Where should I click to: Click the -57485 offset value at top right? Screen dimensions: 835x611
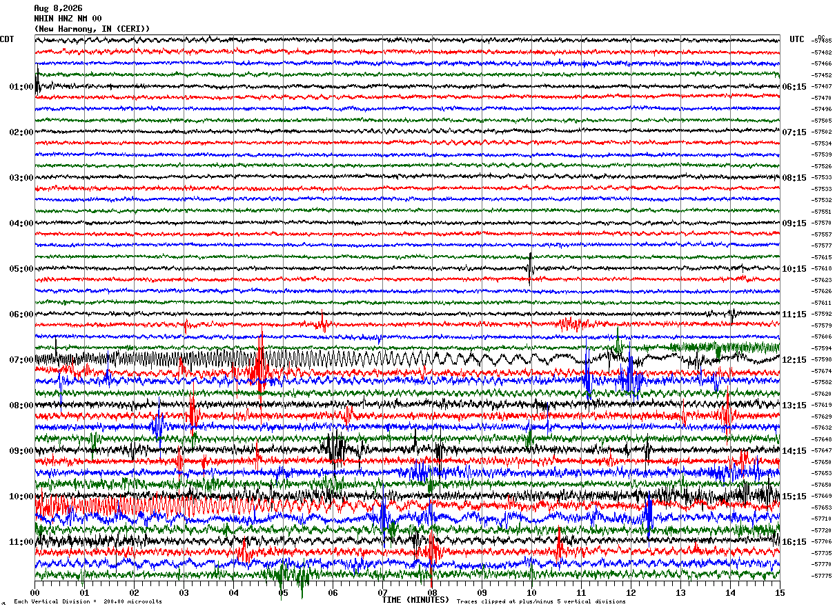[822, 41]
